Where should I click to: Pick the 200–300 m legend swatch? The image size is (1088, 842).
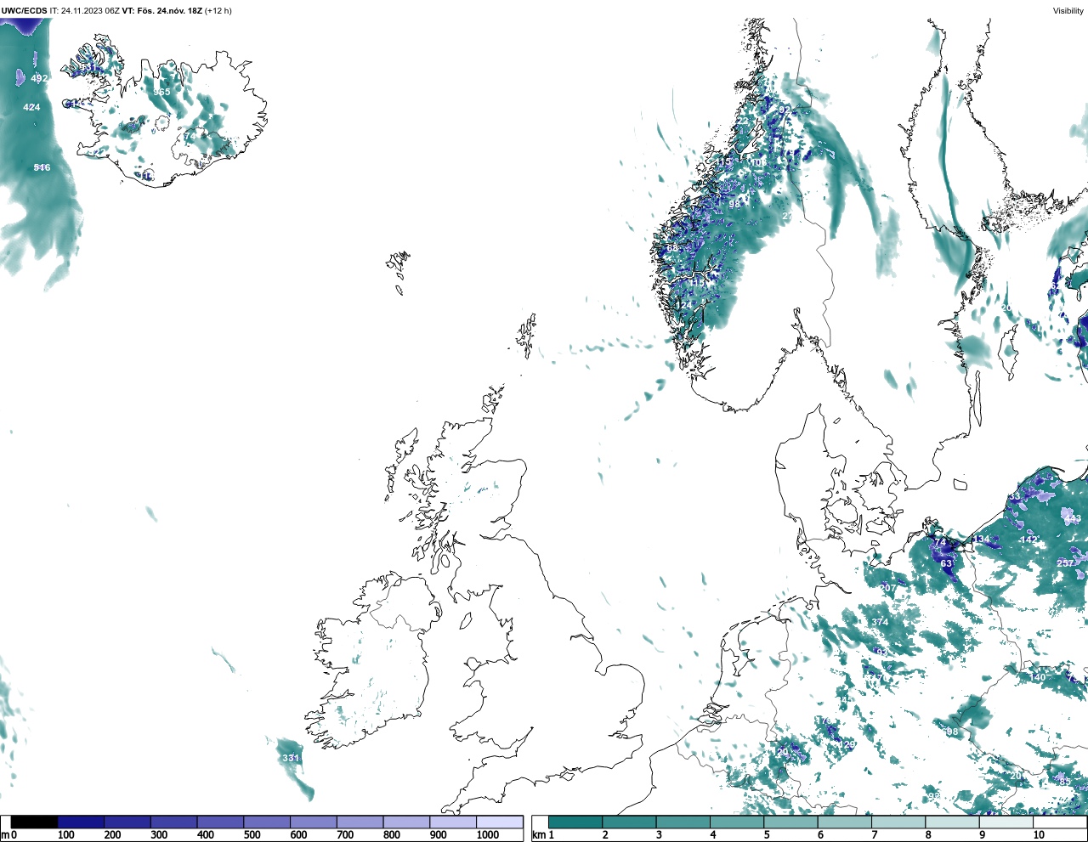(x=127, y=822)
